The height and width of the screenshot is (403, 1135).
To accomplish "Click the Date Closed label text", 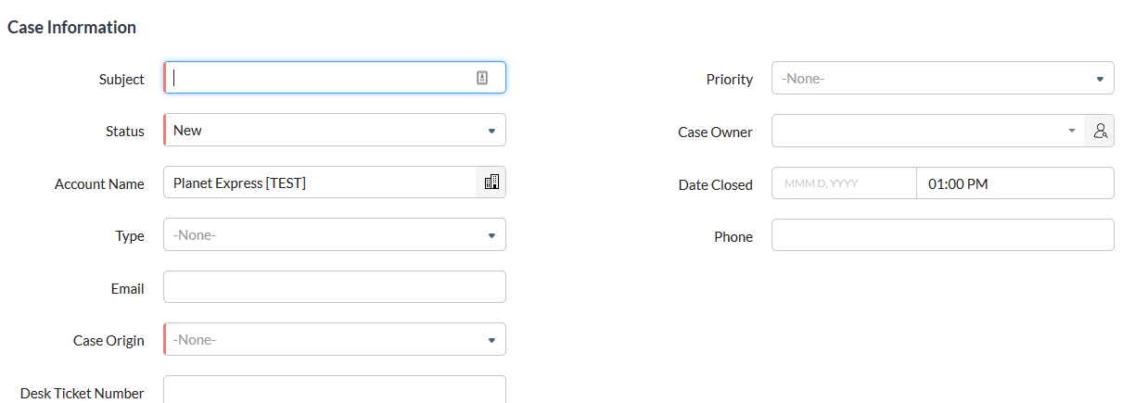I will pyautogui.click(x=715, y=184).
